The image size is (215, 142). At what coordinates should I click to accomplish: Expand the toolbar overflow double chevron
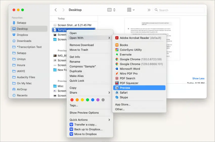click(149, 10)
